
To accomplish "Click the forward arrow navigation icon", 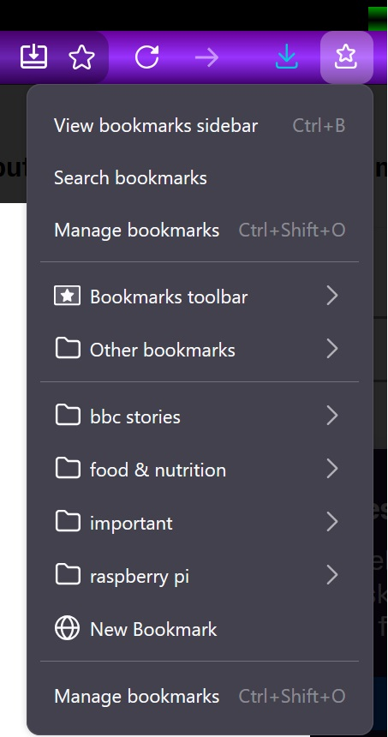I will coord(207,57).
